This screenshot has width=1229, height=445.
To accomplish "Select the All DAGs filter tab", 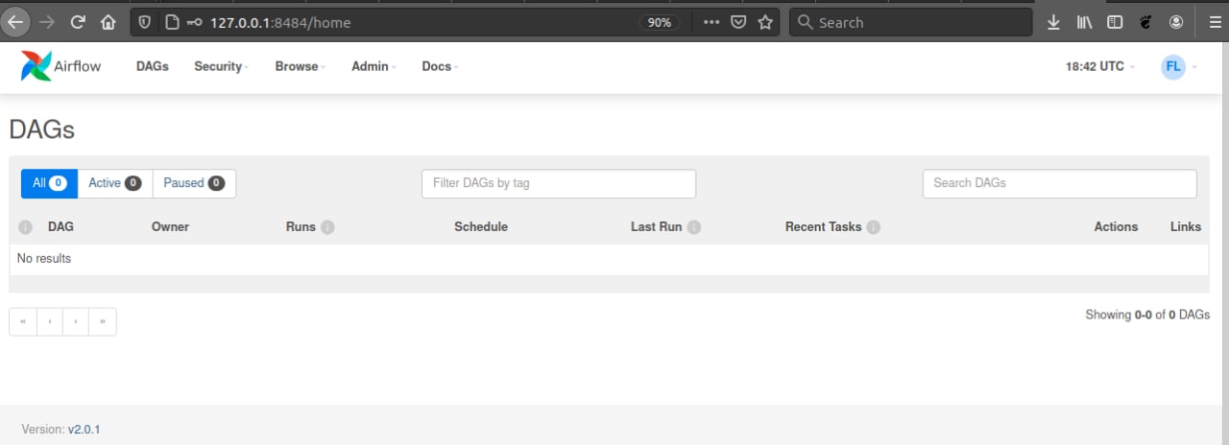I will click(x=49, y=183).
